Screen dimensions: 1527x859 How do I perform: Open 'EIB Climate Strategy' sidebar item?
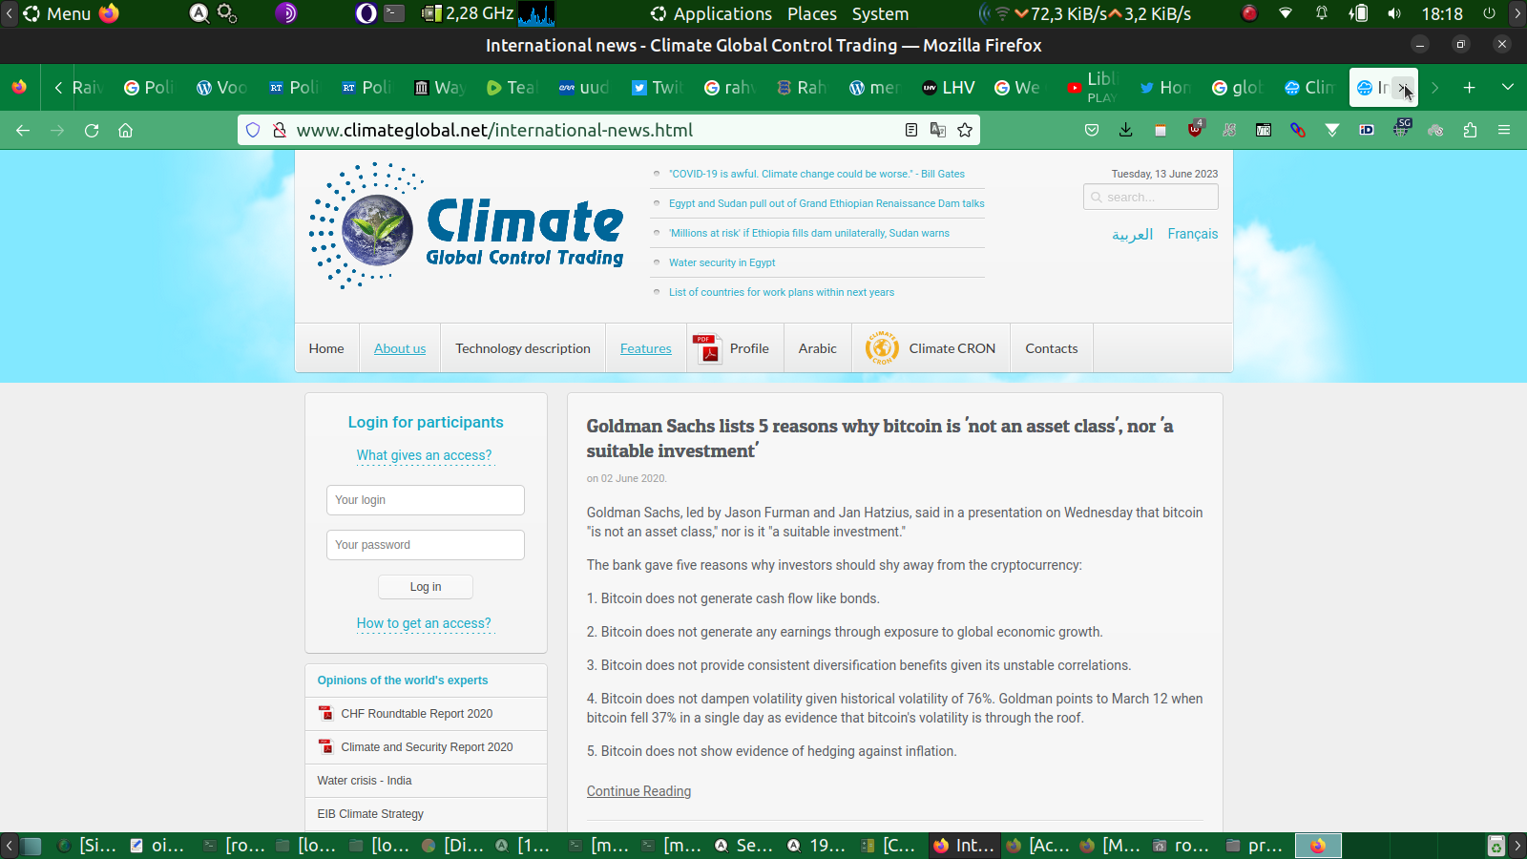click(370, 814)
